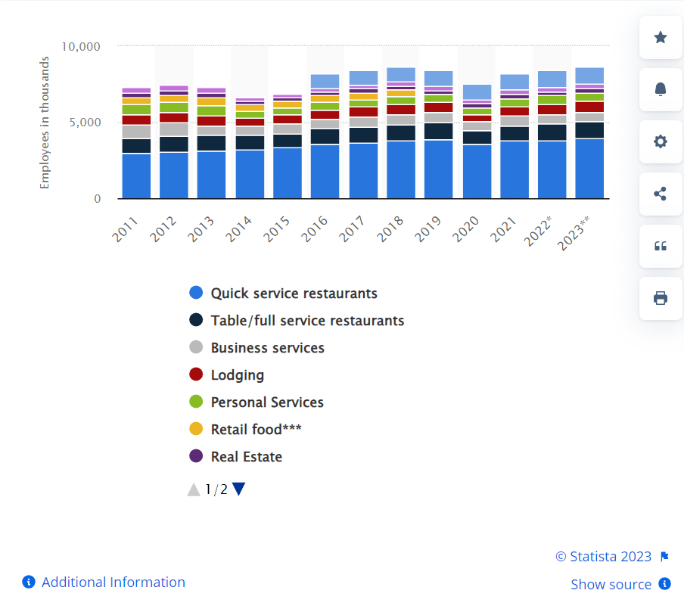Click the bell notification icon
Image resolution: width=684 pixels, height=612 pixels.
click(x=660, y=89)
